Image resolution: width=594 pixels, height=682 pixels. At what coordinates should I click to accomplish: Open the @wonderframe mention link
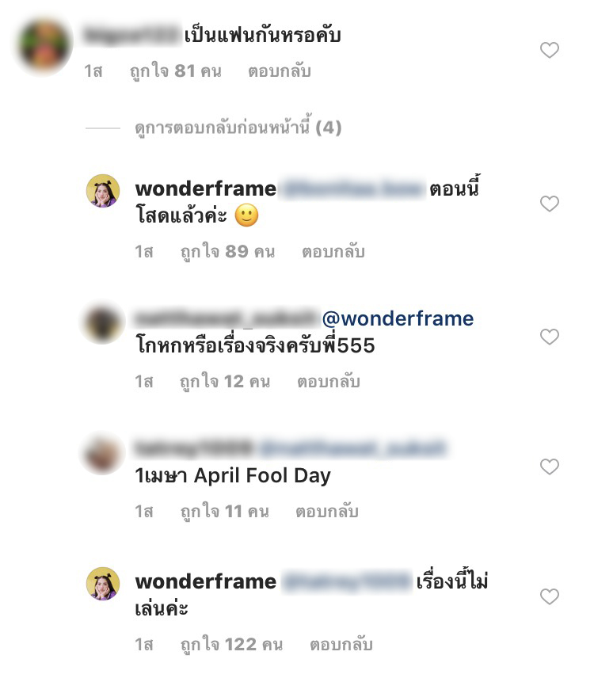tap(398, 318)
